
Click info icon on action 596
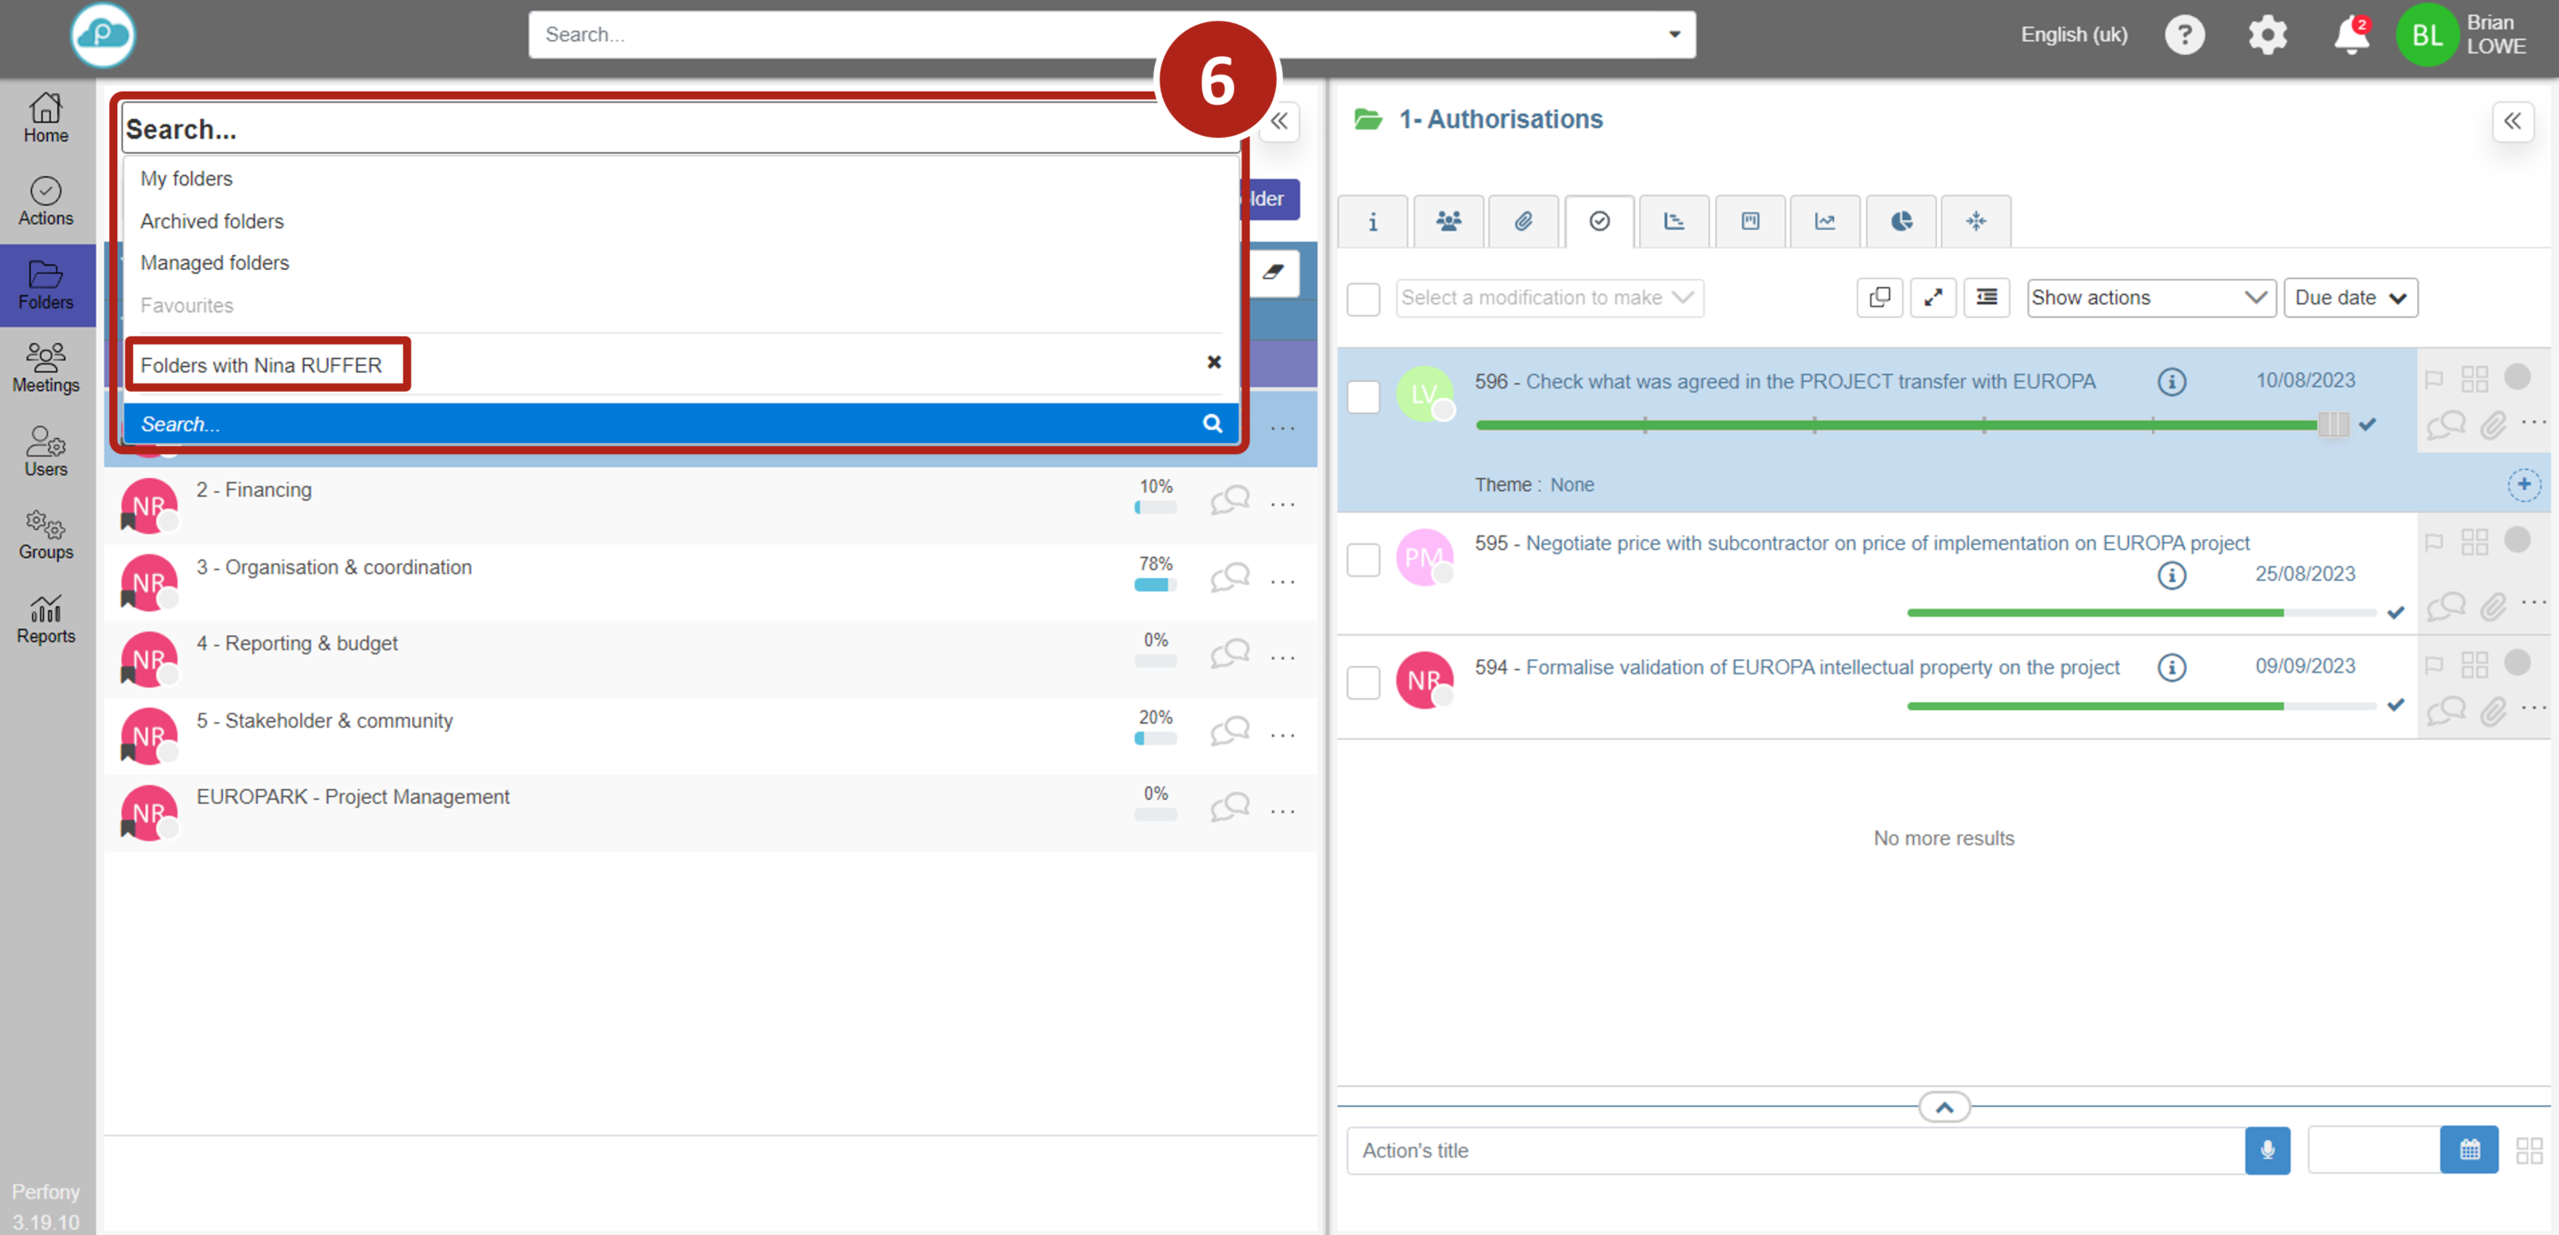pyautogui.click(x=2172, y=381)
